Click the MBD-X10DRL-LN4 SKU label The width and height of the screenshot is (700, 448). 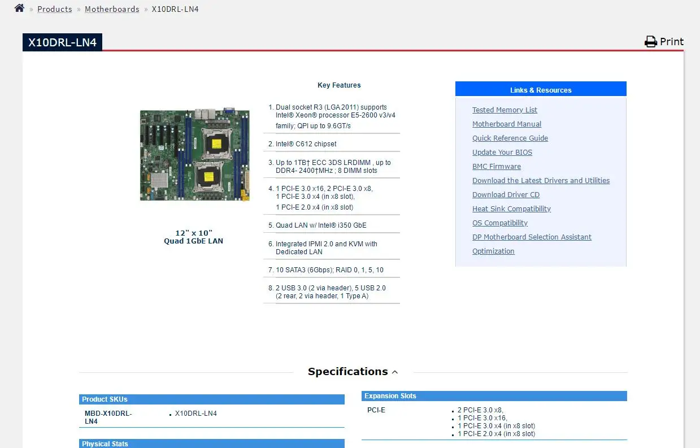click(x=108, y=417)
